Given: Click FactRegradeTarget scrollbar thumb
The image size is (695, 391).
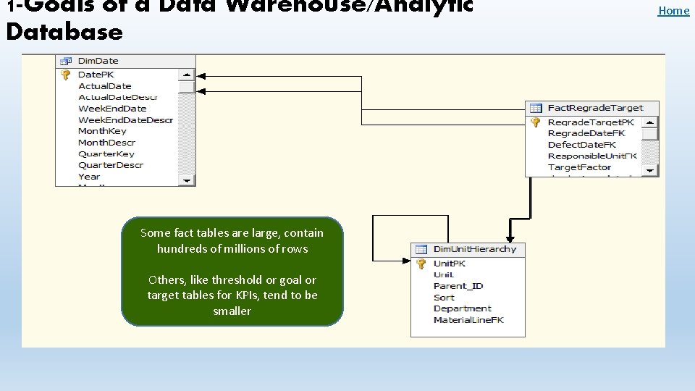Looking at the screenshot, I should (650, 133).
